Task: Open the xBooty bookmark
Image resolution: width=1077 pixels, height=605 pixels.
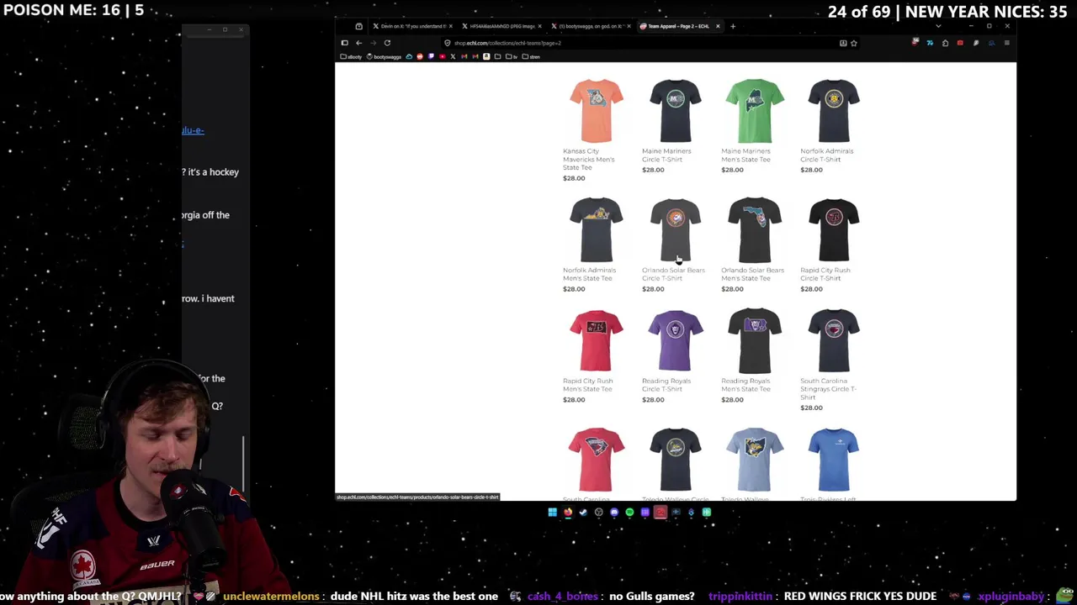Action: pos(351,56)
